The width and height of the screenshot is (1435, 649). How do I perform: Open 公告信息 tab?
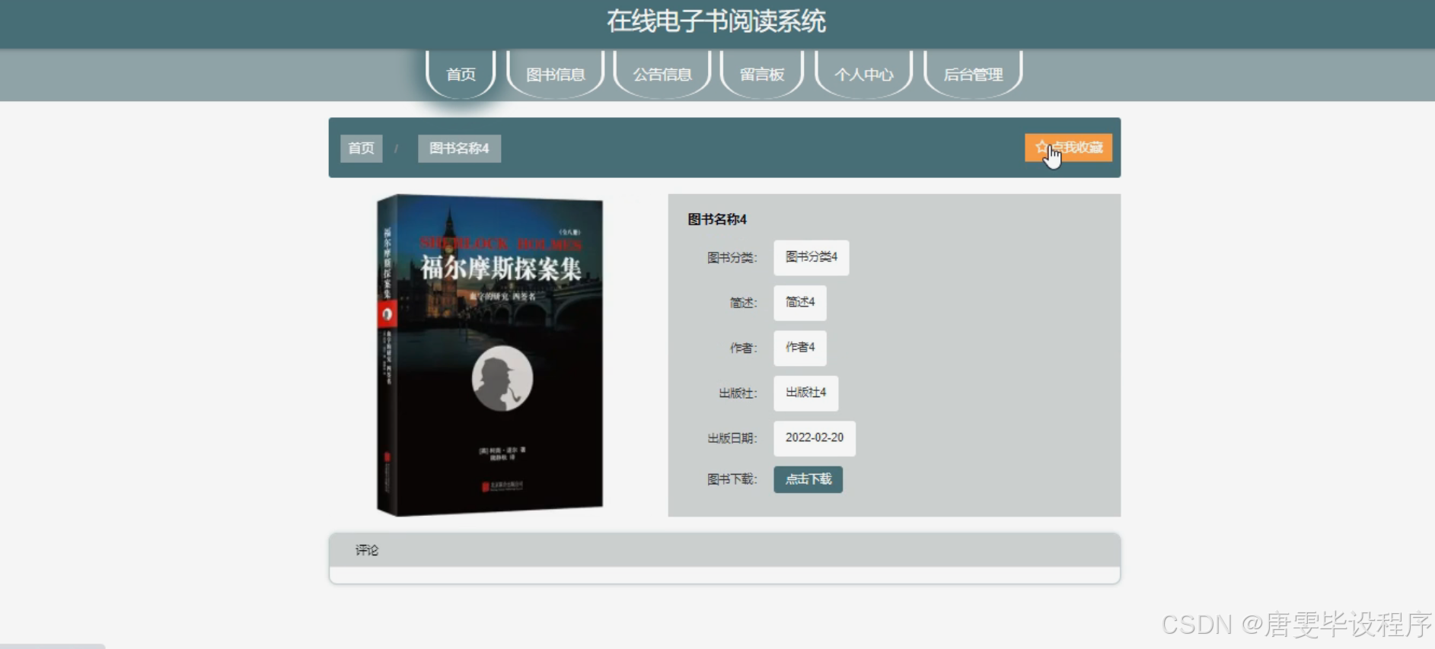[x=662, y=75]
